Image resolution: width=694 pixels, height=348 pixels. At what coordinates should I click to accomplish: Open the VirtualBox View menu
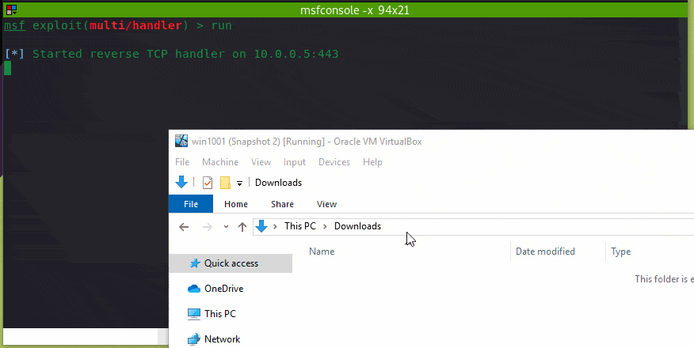(x=261, y=162)
